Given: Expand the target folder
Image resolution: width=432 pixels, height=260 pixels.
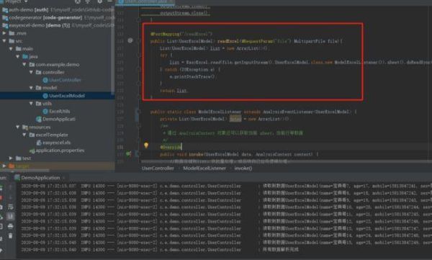Looking at the screenshot, I should [4, 166].
